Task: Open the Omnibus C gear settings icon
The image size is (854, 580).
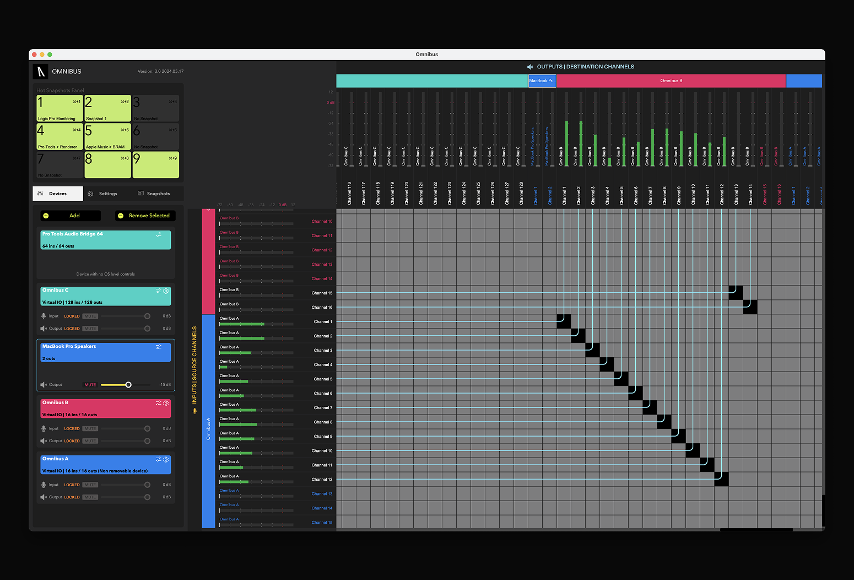Action: (x=166, y=291)
